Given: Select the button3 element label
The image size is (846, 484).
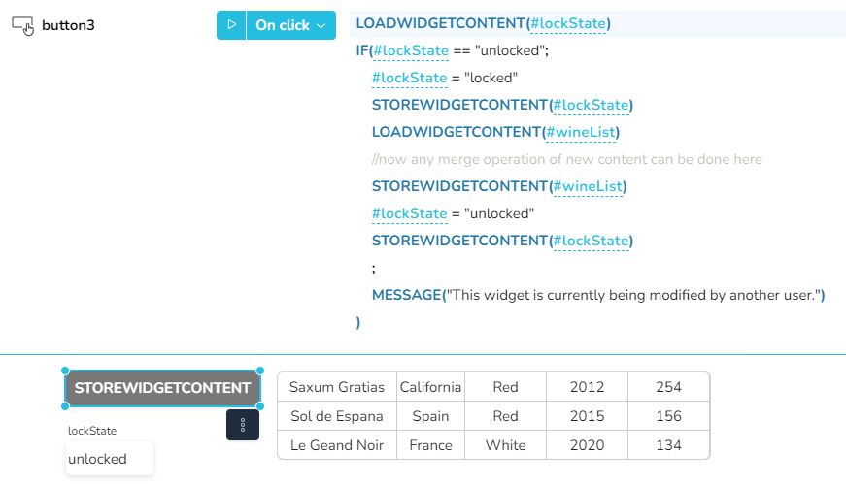Looking at the screenshot, I should 68,26.
